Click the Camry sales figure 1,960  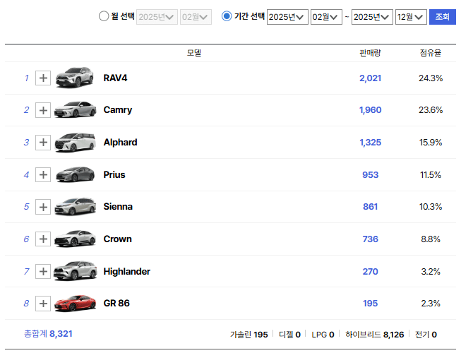370,110
